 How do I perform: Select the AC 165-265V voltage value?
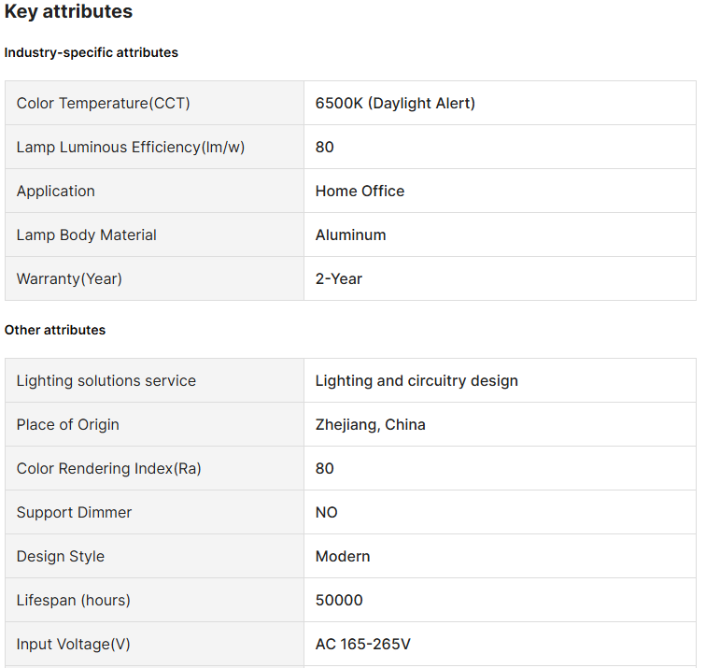click(363, 644)
